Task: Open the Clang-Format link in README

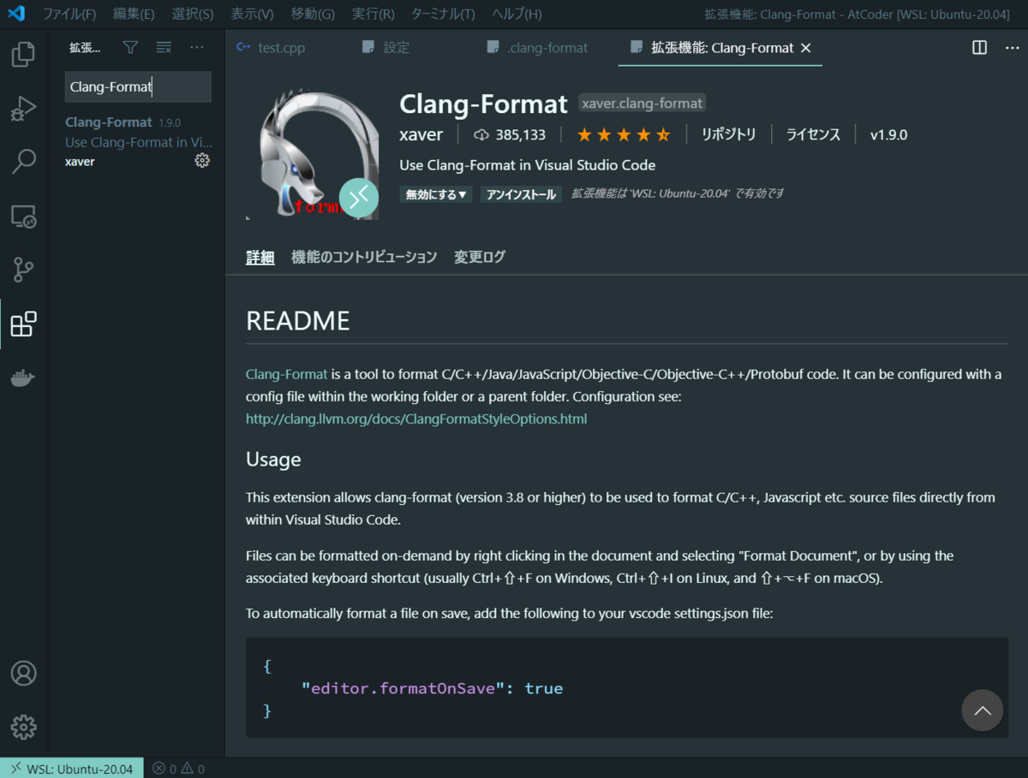Action: (286, 374)
